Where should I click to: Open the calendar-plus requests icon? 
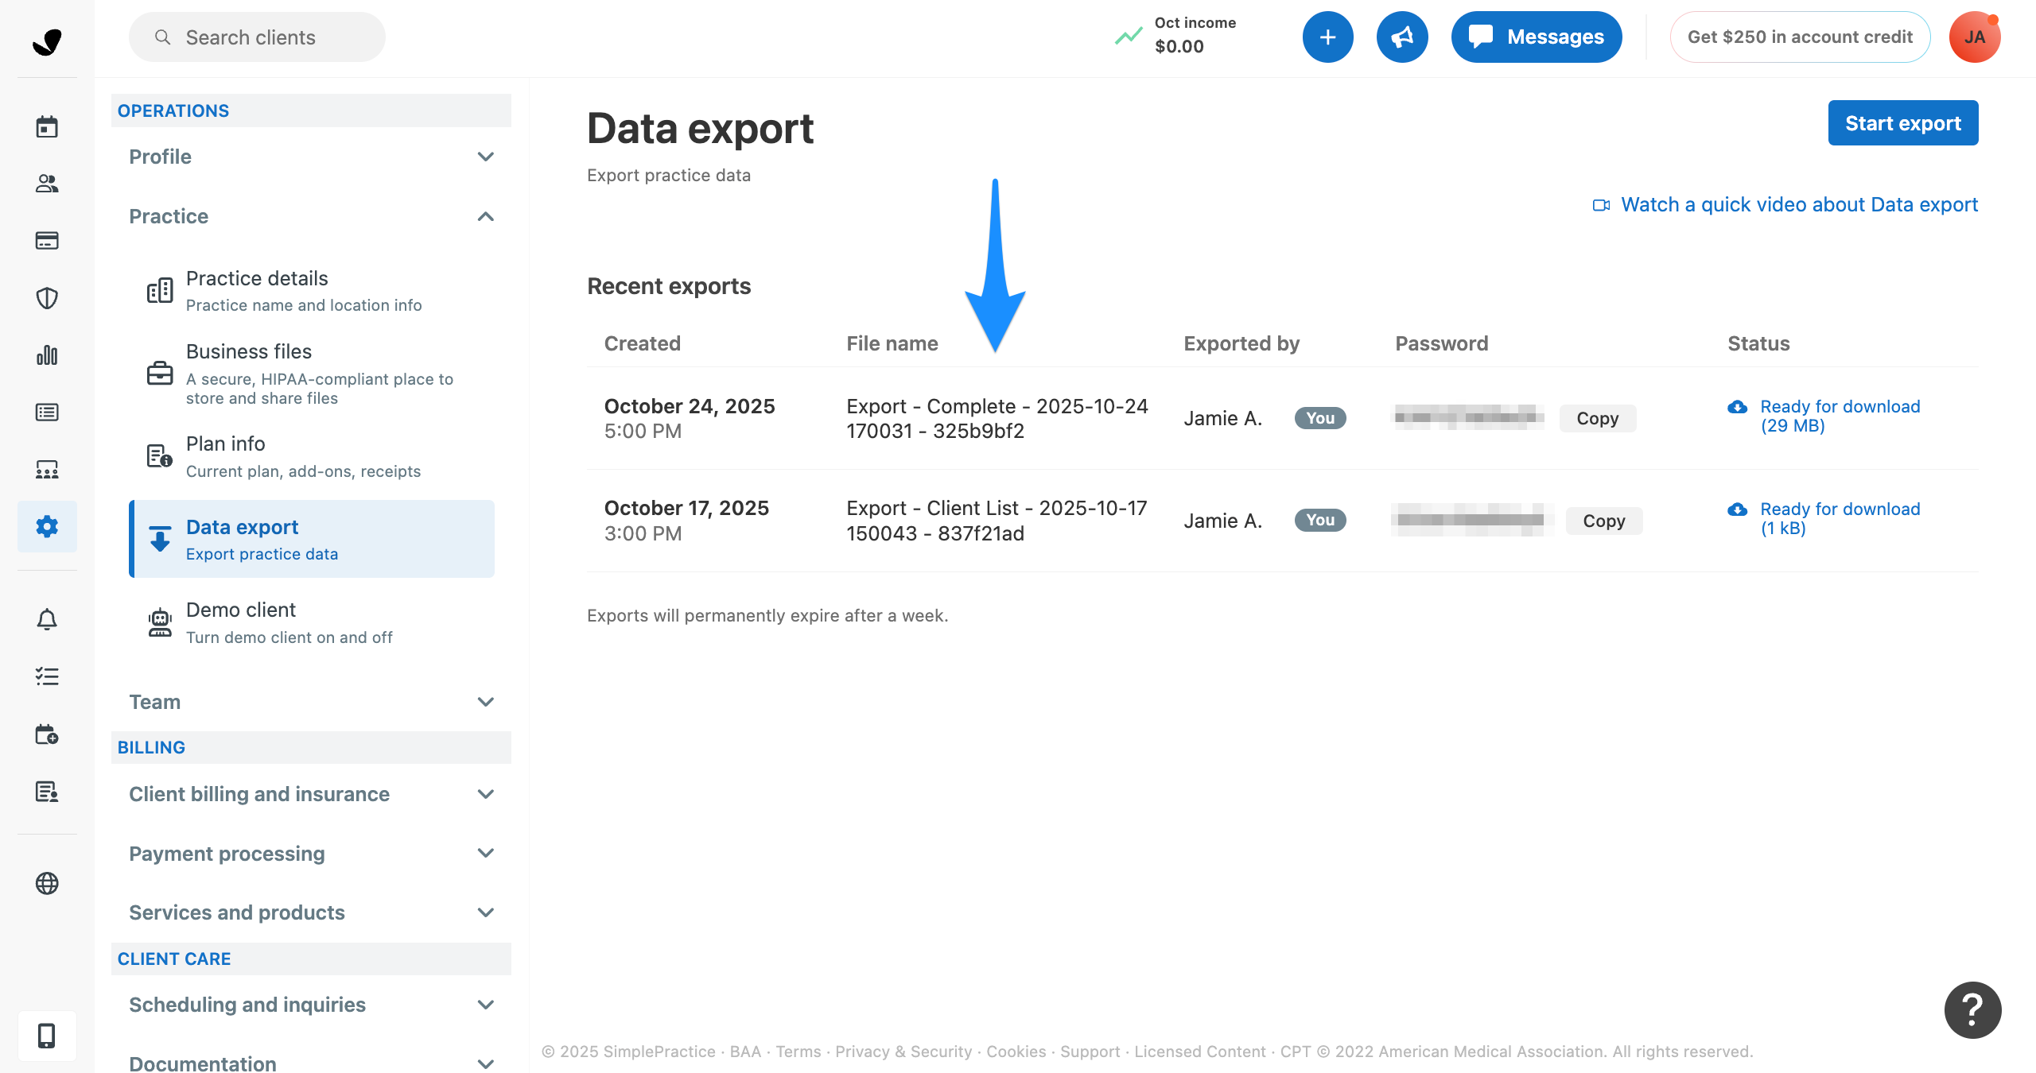click(x=47, y=734)
